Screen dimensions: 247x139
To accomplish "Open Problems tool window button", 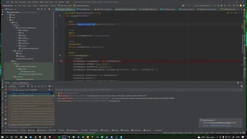I will (x=105, y=131).
